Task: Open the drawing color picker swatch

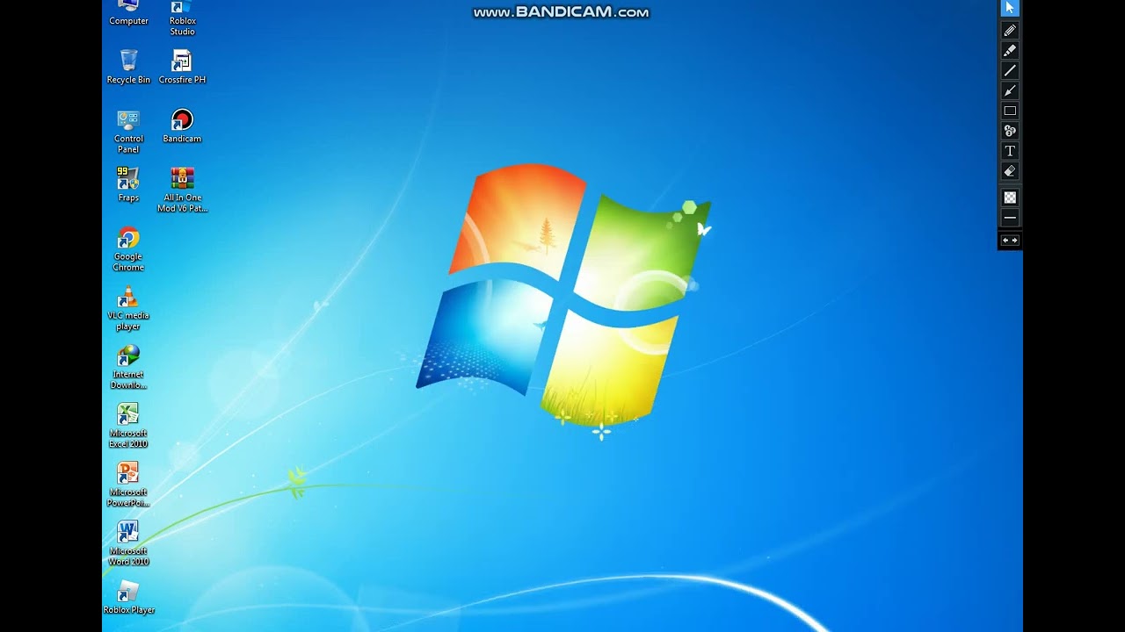Action: [x=1010, y=197]
